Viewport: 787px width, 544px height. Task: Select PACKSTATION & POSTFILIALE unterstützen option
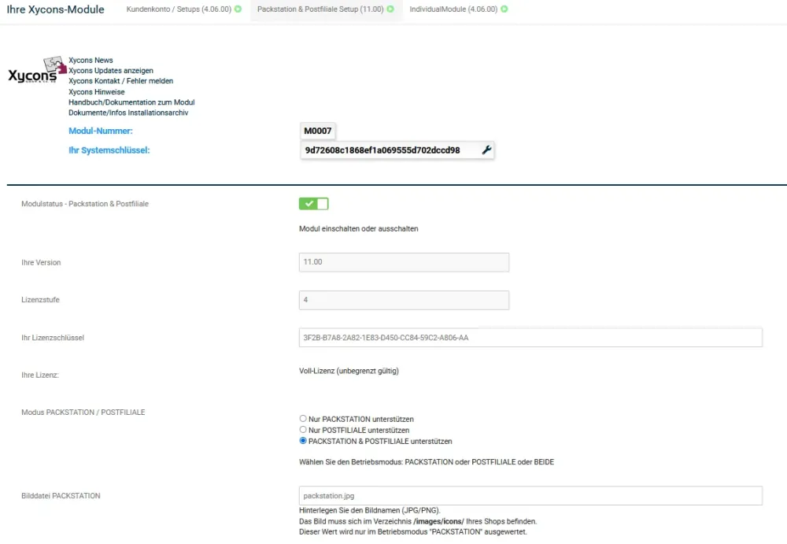point(303,441)
